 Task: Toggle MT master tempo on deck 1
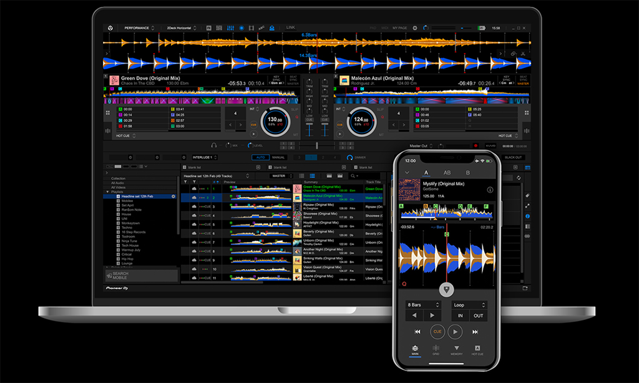296,135
